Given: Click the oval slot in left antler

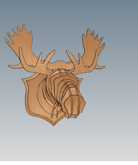Looking at the screenshot, I should pyautogui.click(x=32, y=66).
